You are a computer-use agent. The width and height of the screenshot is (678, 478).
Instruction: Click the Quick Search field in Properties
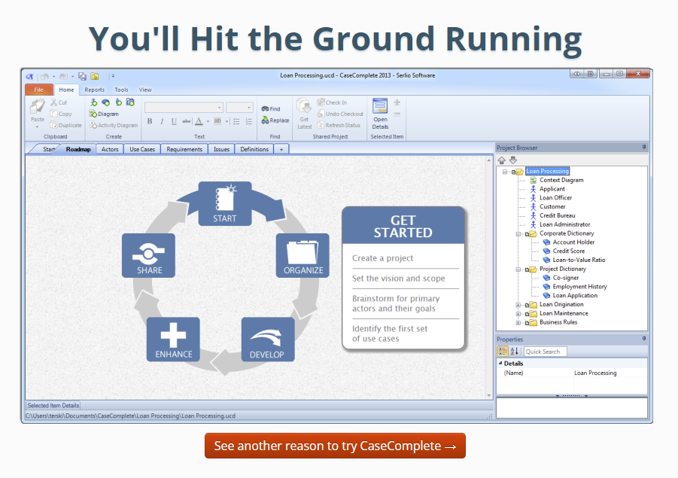click(545, 352)
